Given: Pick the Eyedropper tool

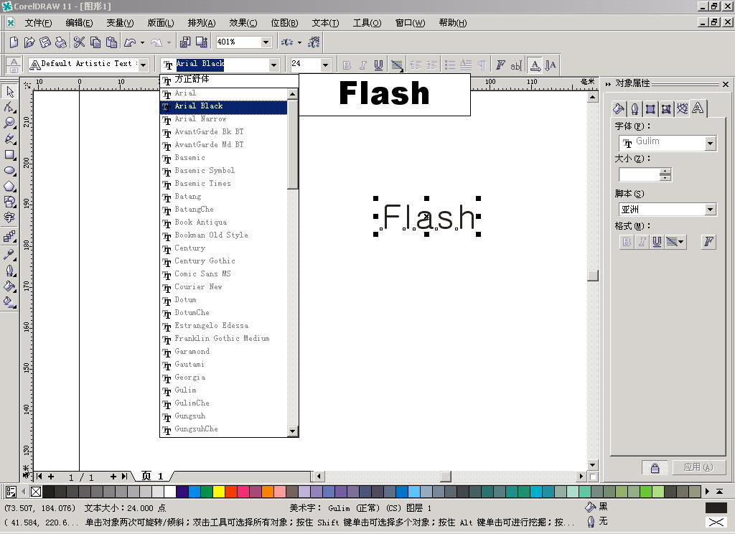Looking at the screenshot, I should [x=10, y=255].
